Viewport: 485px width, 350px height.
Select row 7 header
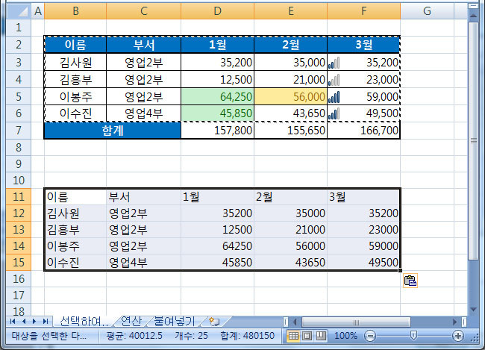point(19,131)
